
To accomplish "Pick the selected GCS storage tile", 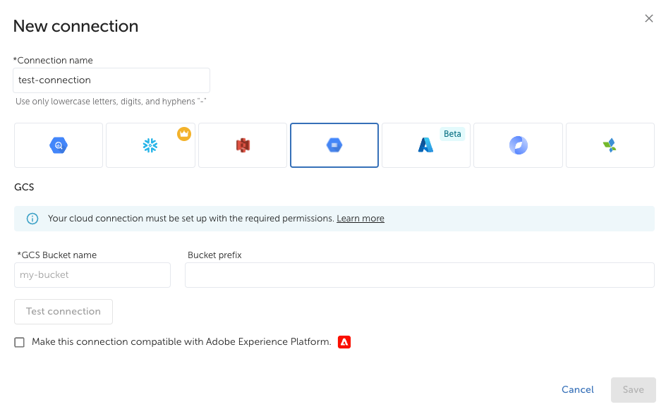I will tap(334, 145).
